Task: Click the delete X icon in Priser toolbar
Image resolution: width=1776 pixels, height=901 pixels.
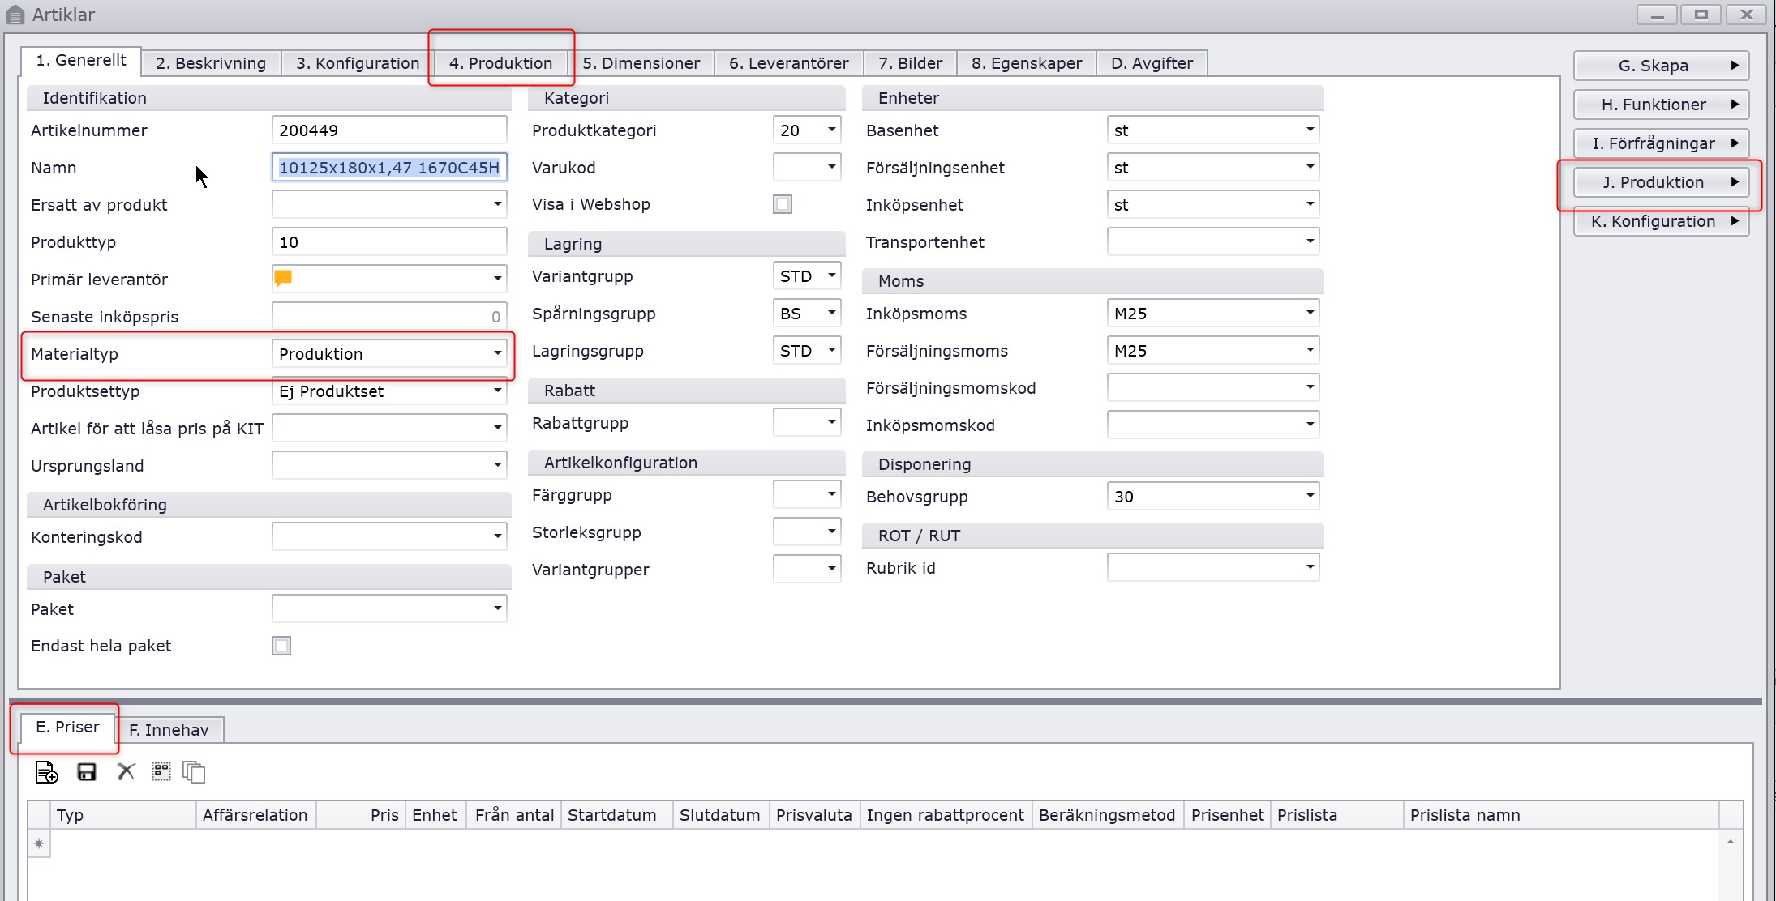Action: 126,772
